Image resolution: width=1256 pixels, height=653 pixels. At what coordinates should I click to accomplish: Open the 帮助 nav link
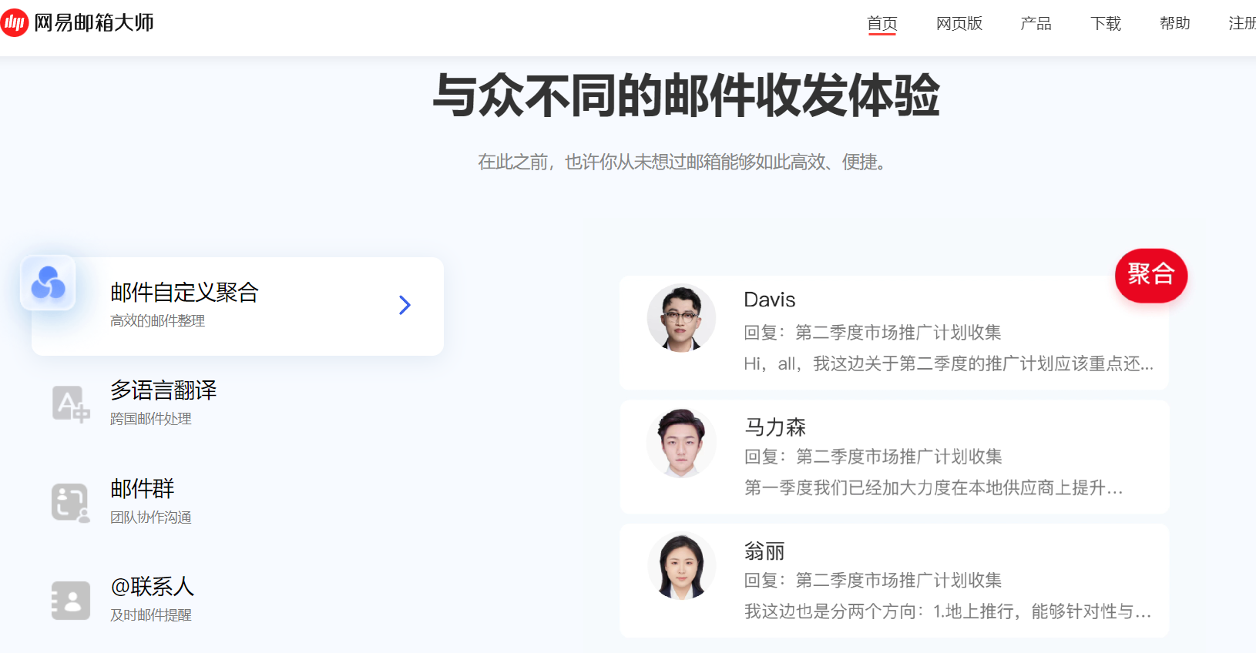[x=1174, y=24]
